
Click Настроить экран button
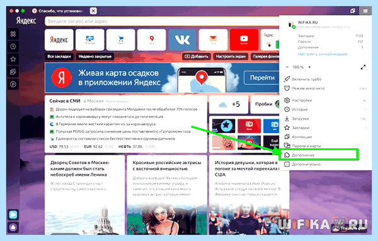(x=231, y=57)
